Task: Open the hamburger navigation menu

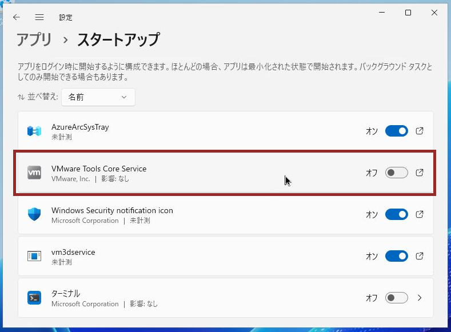Action: tap(39, 17)
